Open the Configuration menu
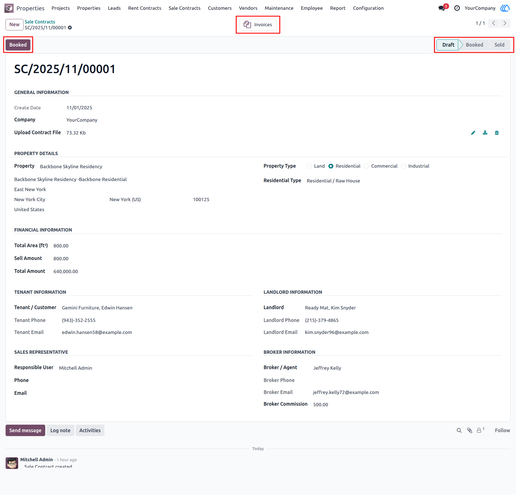The image size is (516, 496). (x=368, y=8)
